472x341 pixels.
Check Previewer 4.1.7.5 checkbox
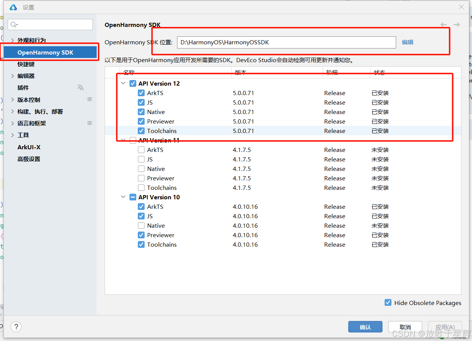141,178
